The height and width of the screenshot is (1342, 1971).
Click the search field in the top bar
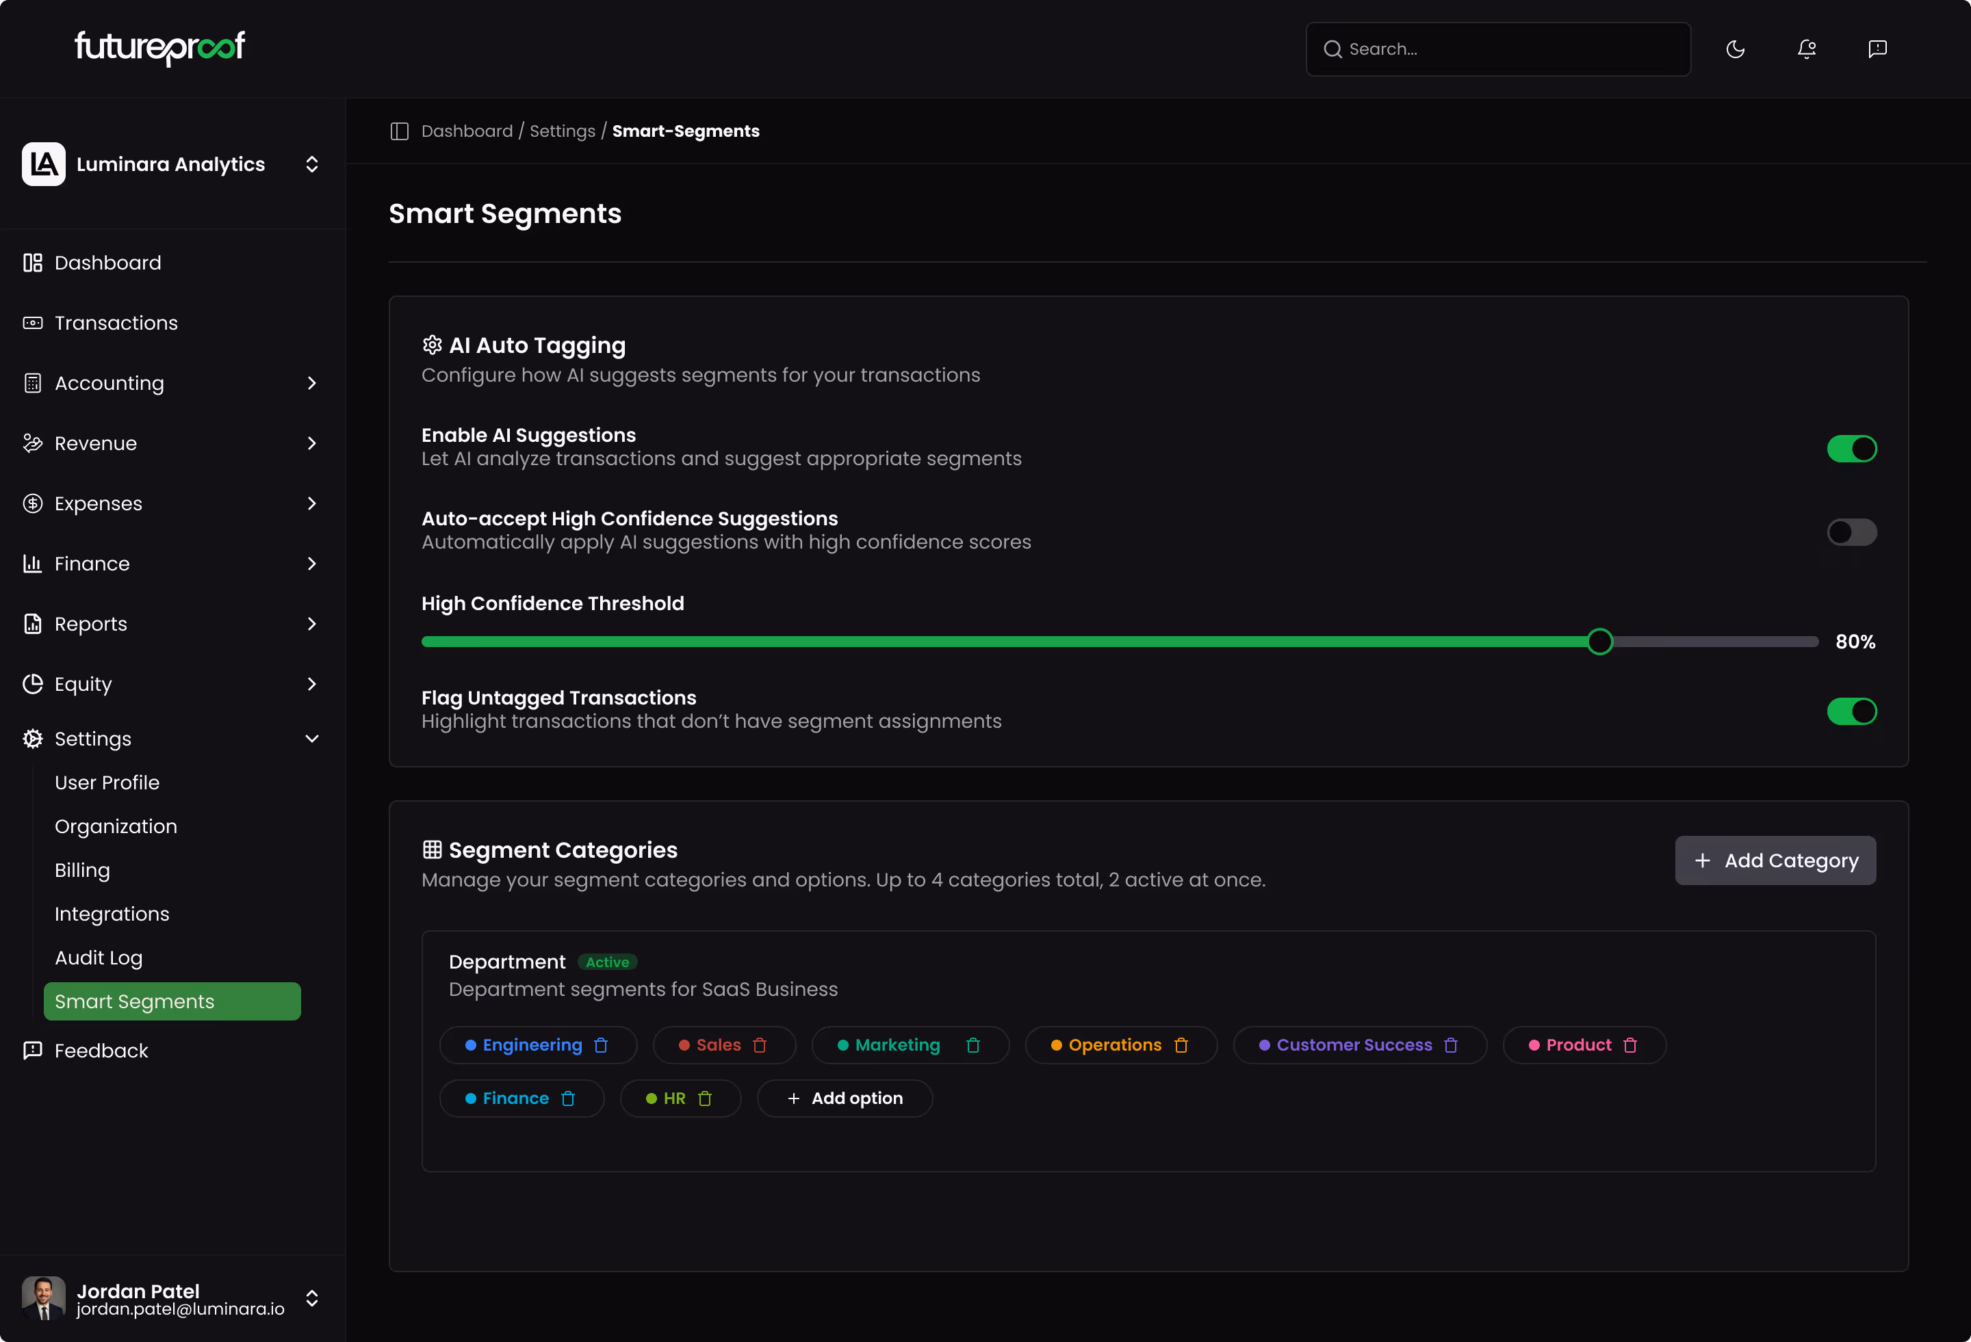pyautogui.click(x=1497, y=49)
